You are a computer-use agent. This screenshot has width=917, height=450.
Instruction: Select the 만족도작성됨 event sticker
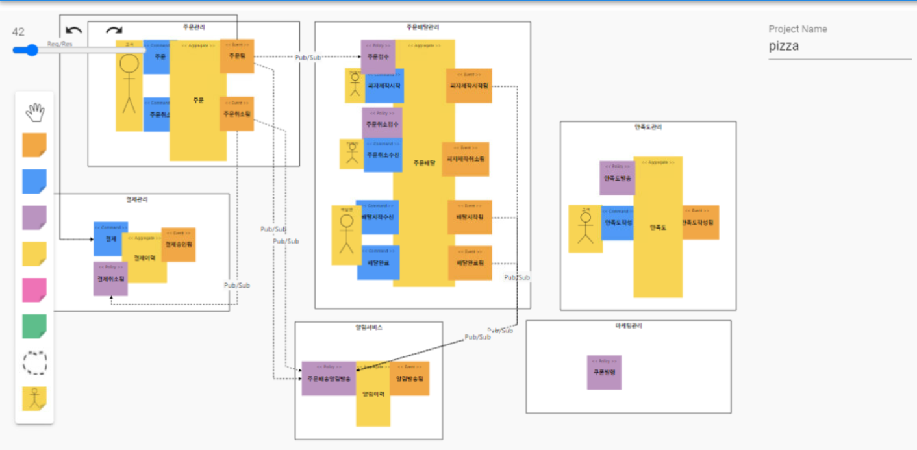pos(700,223)
